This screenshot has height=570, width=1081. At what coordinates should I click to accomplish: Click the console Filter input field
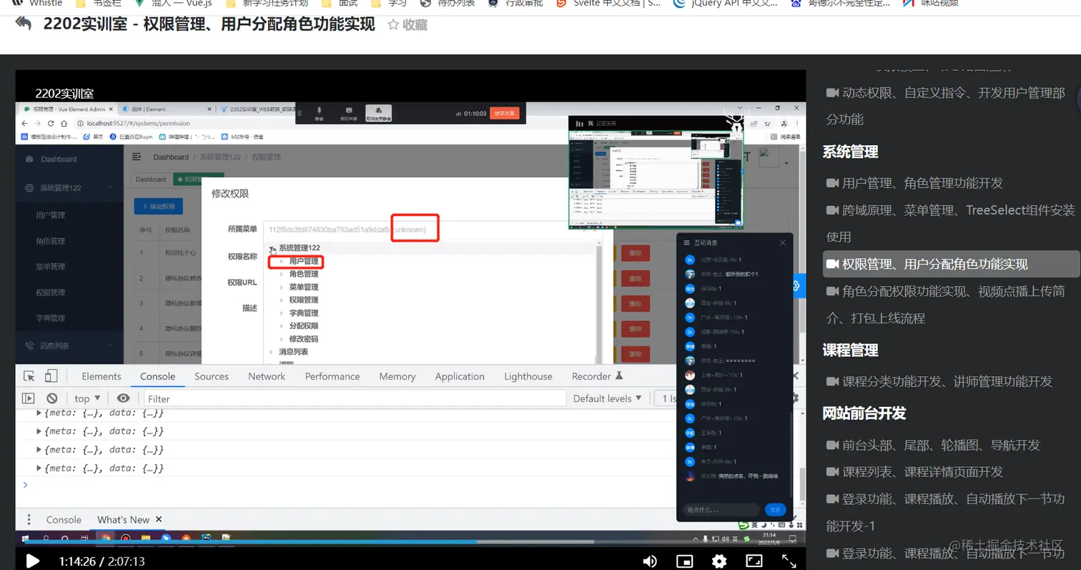click(355, 398)
